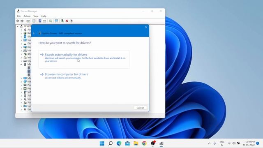The image size is (263, 148).
Task: Click the scan for hardware changes monitor icon
Action: (x=56, y=21)
